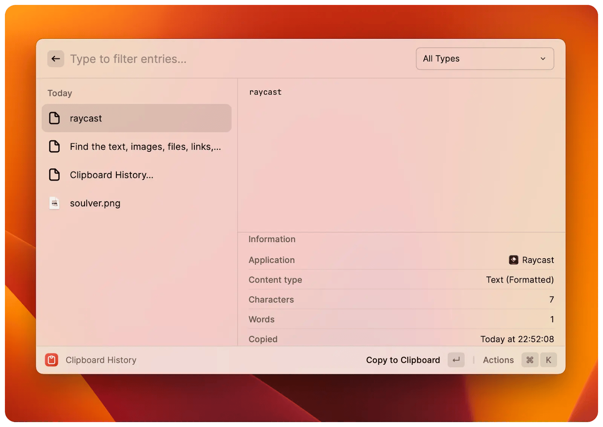Click the 'Characters' label
603x427 pixels.
pyautogui.click(x=271, y=300)
